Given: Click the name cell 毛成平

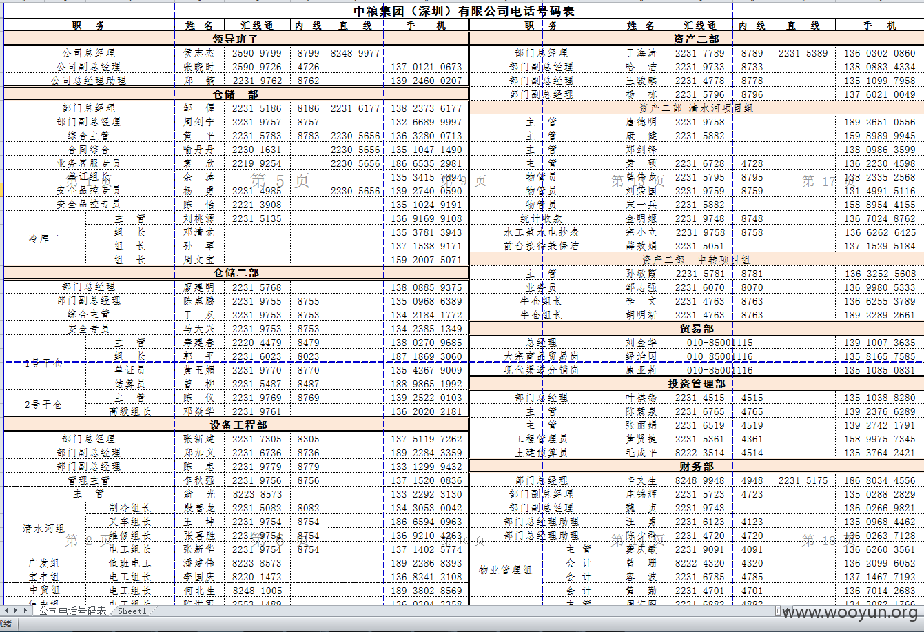Looking at the screenshot, I should (x=641, y=453).
